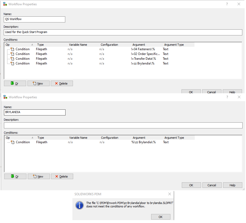Click condition icon for !=zz Brylandia row

pyautogui.click(x=12, y=63)
